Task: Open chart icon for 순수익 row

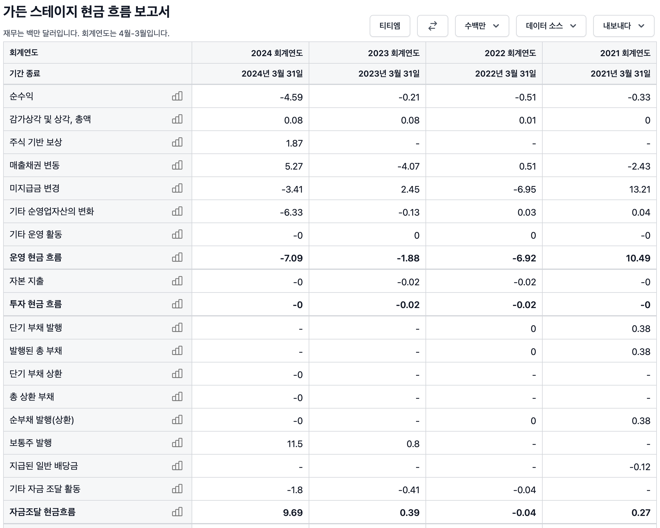Action: [177, 96]
